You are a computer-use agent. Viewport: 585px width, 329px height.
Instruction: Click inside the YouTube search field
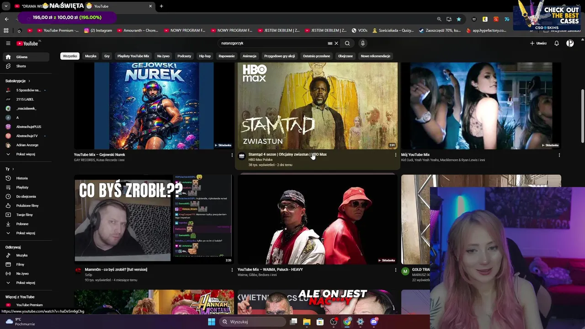coord(273,43)
